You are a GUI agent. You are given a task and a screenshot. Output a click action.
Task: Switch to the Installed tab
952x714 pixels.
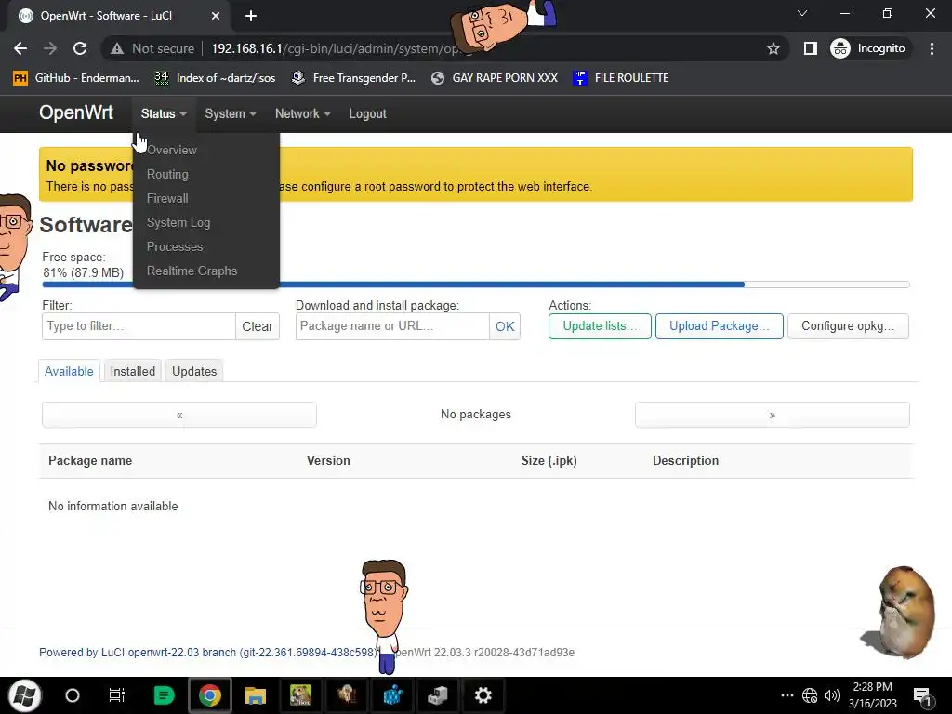132,371
